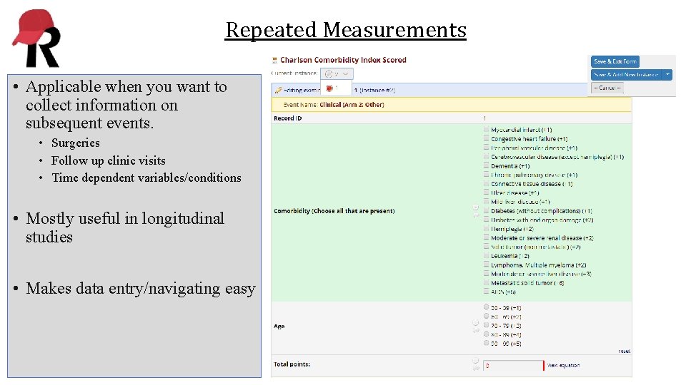
Task: Click the View equation link
Action: [564, 365]
